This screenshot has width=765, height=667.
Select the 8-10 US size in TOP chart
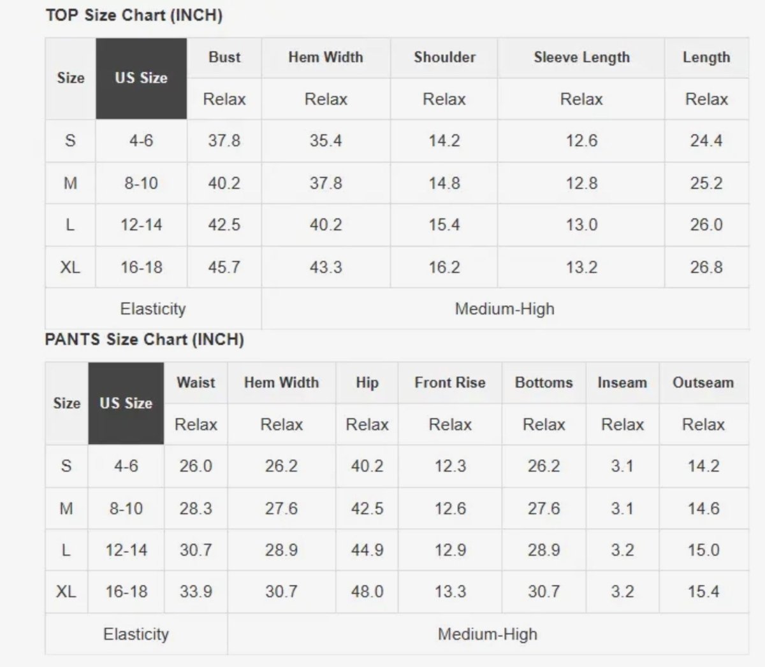(x=142, y=183)
